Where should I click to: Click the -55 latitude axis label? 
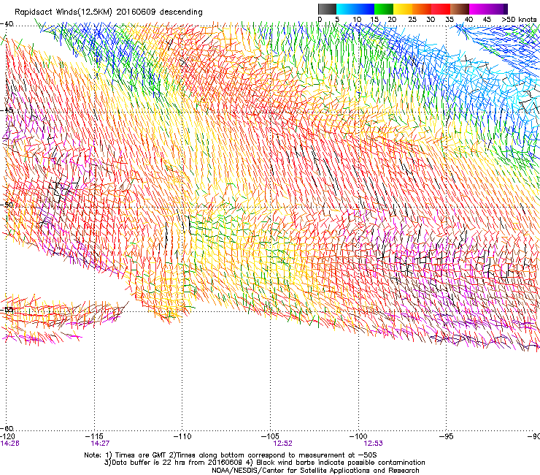[7, 309]
